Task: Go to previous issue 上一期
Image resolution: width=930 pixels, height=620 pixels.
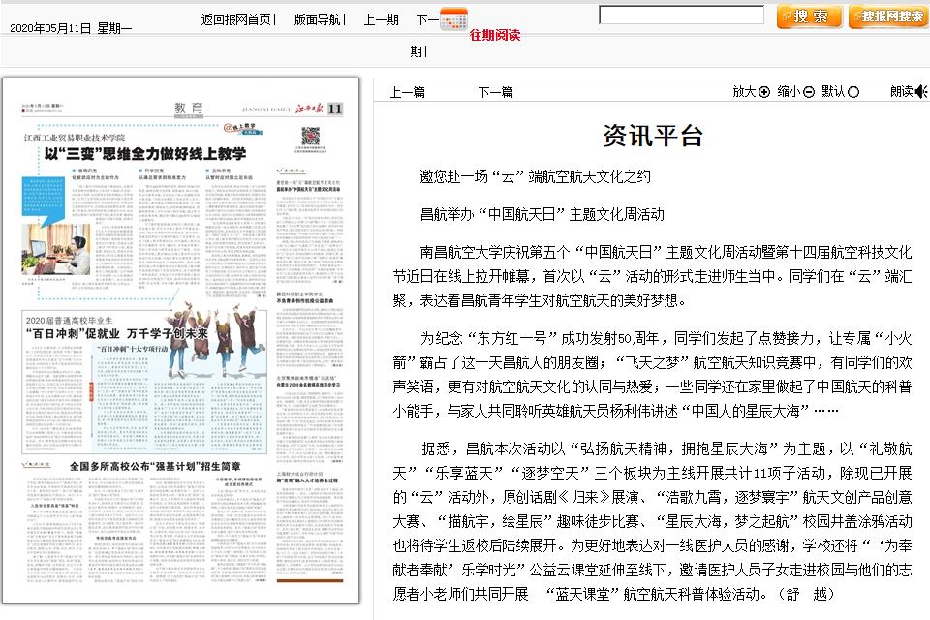Action: 381,19
